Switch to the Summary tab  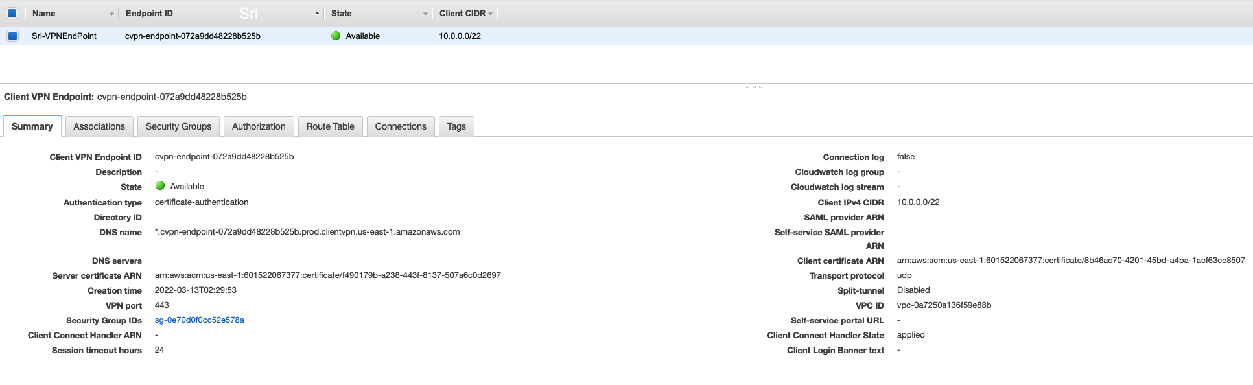click(32, 126)
